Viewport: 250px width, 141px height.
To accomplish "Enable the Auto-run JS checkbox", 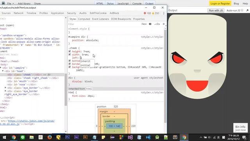I will 242,10.
